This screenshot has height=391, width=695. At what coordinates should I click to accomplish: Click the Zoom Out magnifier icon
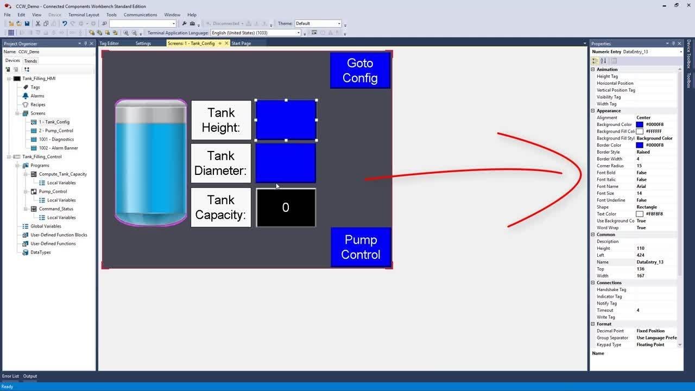pyautogui.click(x=134, y=33)
